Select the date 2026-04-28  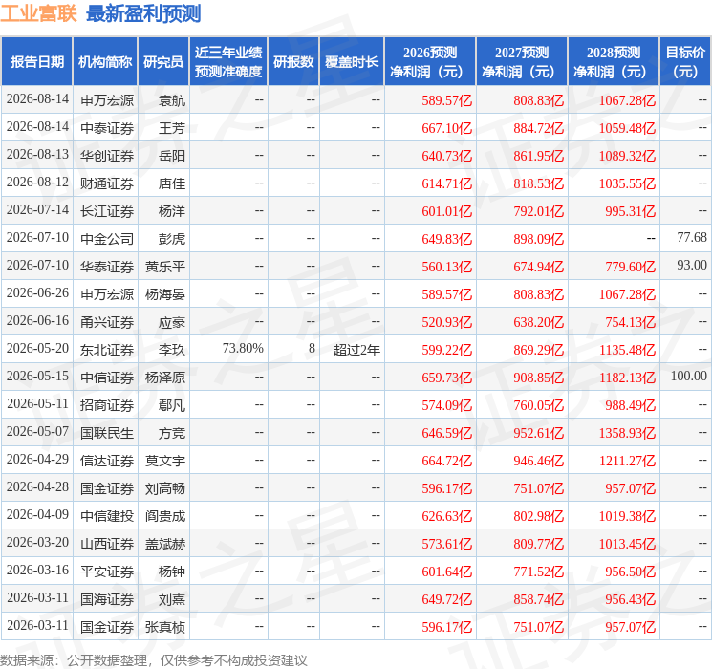click(37, 487)
